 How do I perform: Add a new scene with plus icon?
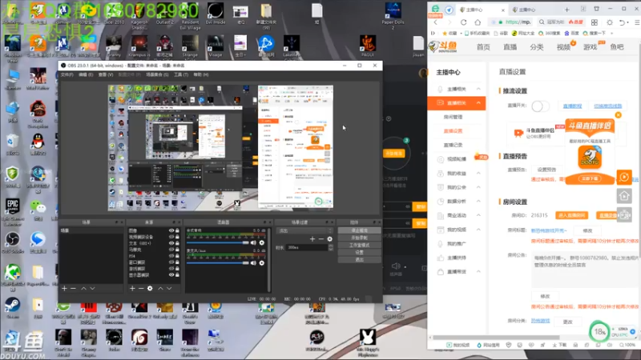[x=64, y=289]
